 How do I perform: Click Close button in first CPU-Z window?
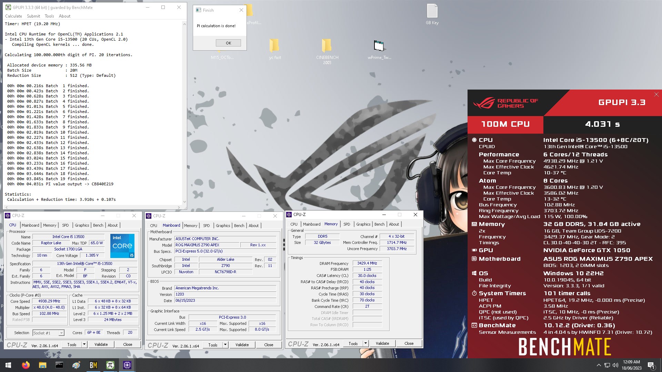click(128, 344)
